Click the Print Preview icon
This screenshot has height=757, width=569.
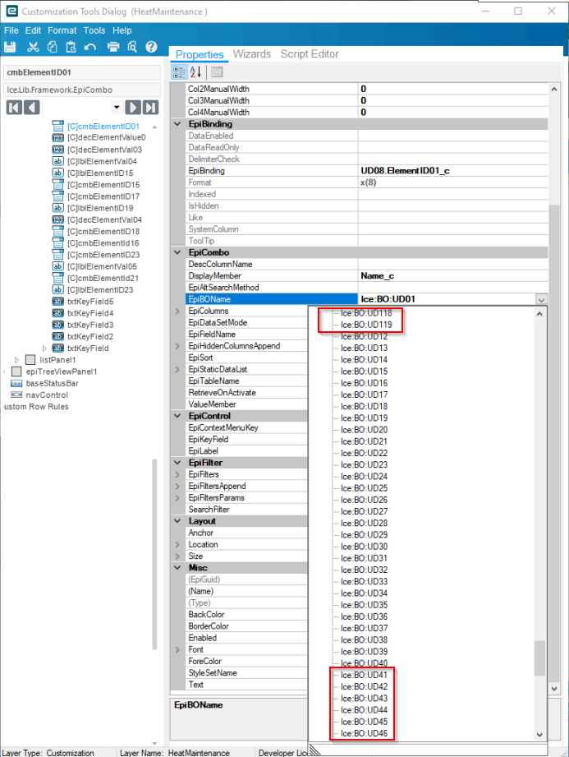(x=132, y=47)
